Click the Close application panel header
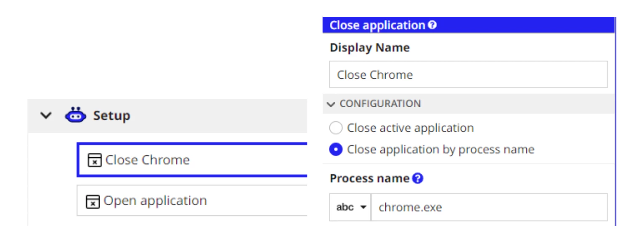Viewport: 631px width, 238px height. click(469, 25)
